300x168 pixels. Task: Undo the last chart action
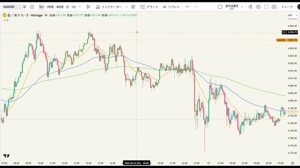coord(187,7)
